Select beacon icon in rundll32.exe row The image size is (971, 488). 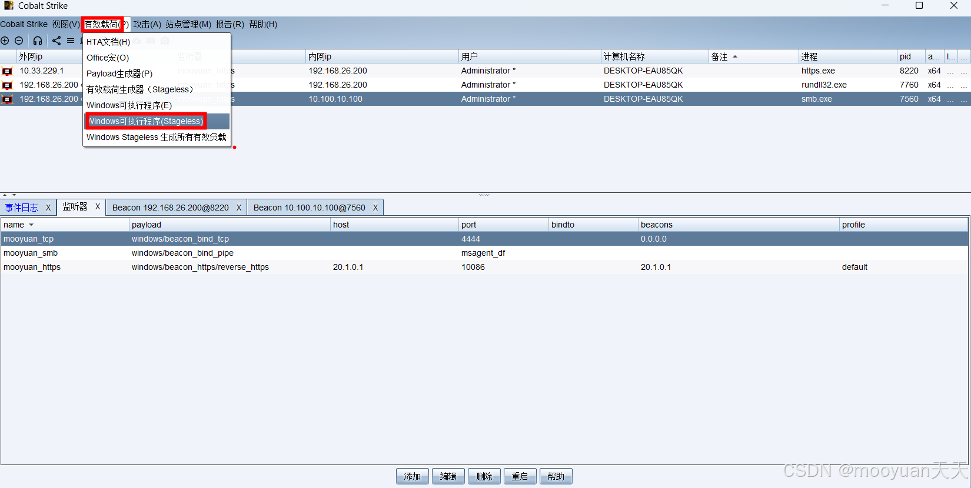click(x=7, y=85)
